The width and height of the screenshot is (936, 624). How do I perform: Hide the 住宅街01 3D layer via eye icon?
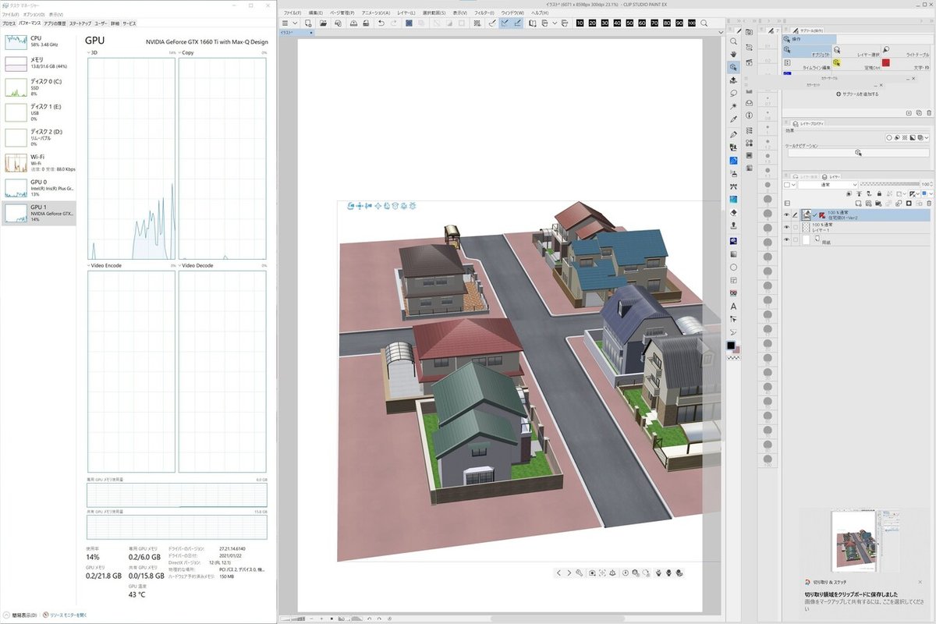click(787, 214)
